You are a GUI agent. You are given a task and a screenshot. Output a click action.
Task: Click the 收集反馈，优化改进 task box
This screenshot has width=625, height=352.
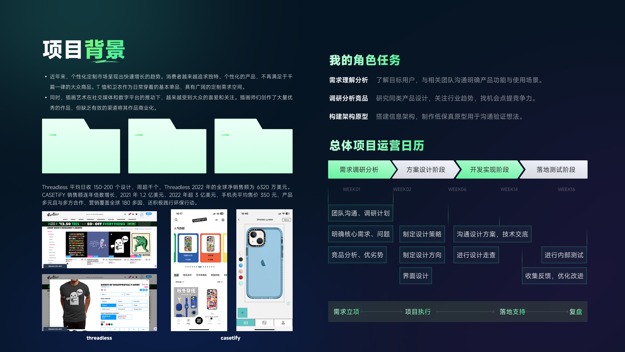[554, 276]
